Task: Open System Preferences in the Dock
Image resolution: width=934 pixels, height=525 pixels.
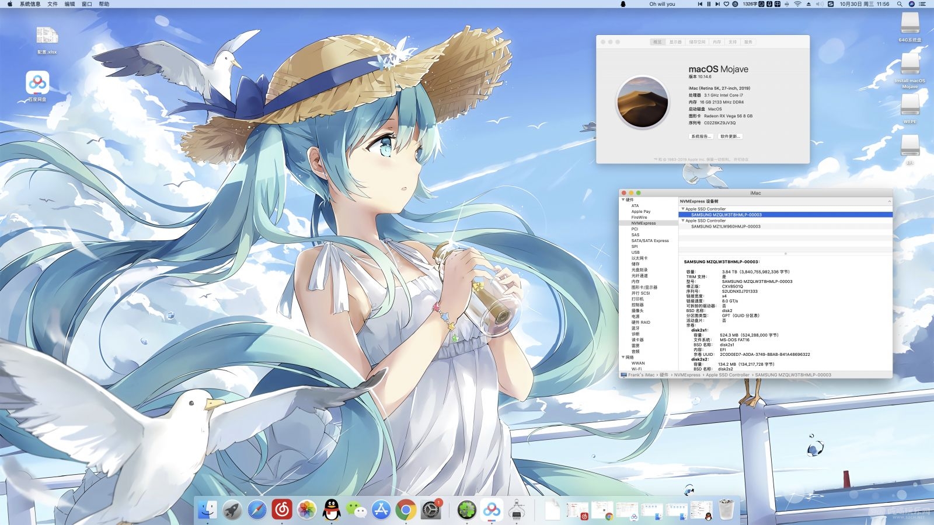Action: tap(431, 510)
